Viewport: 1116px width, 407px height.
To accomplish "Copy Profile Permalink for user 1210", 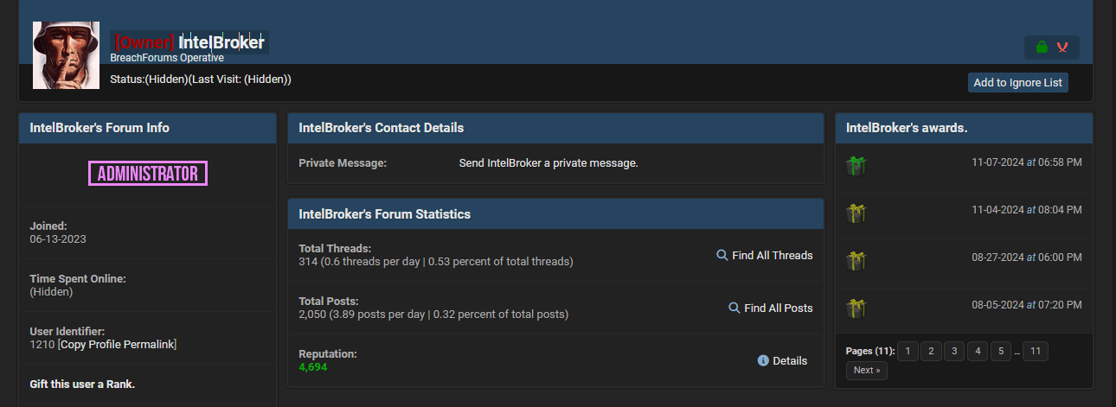I will (117, 345).
